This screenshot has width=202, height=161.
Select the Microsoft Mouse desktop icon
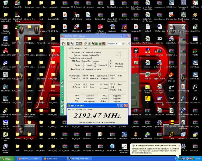point(6,149)
